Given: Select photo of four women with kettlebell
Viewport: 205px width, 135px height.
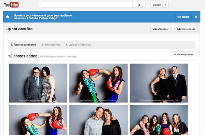Looking at the screenshot, I should [159, 120].
